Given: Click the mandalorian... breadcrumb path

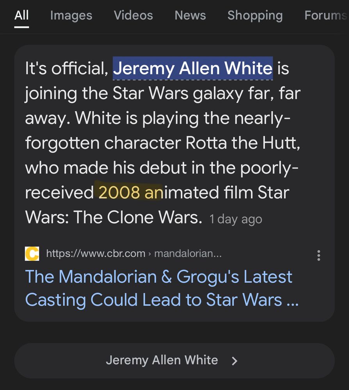Looking at the screenshot, I should click(x=188, y=253).
